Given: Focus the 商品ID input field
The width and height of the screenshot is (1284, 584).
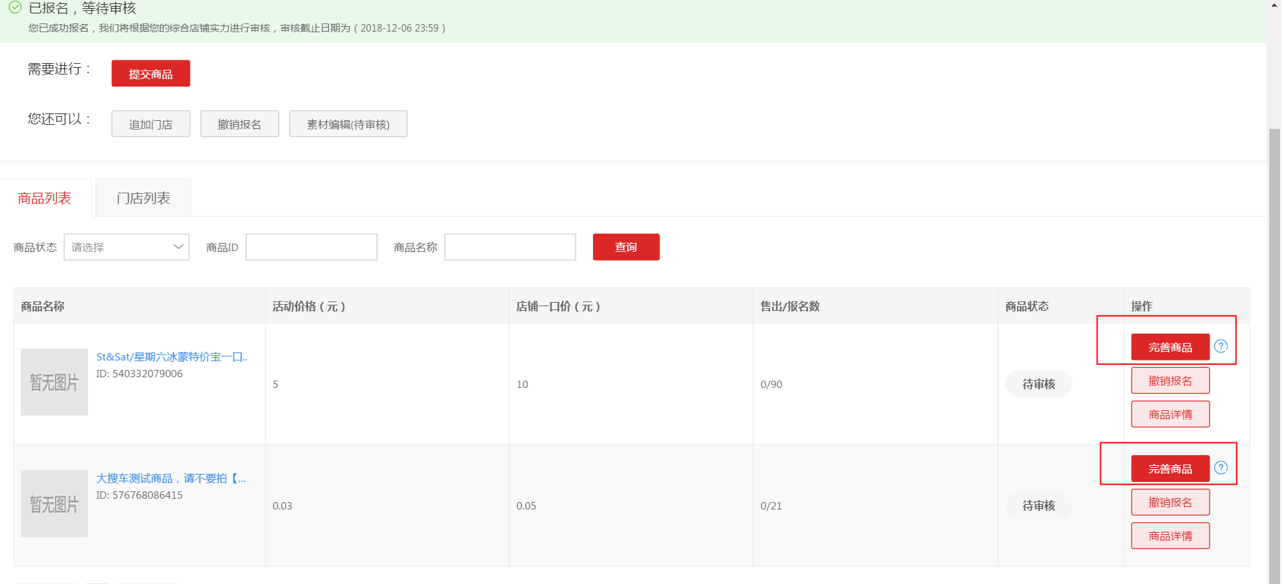Looking at the screenshot, I should click(311, 247).
